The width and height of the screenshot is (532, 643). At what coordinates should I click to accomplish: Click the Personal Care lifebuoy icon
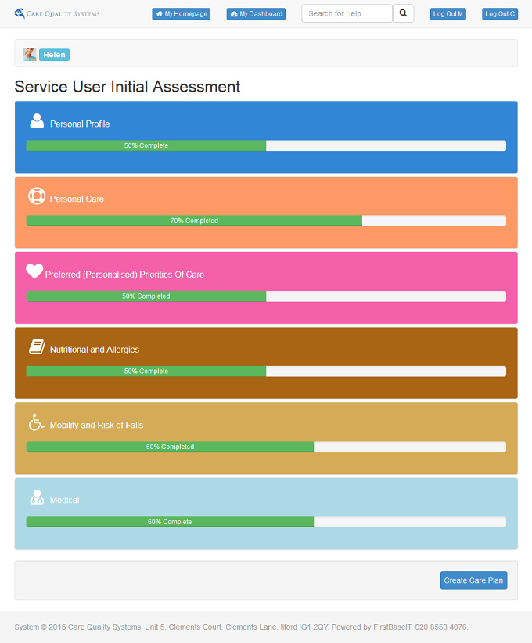click(x=37, y=196)
